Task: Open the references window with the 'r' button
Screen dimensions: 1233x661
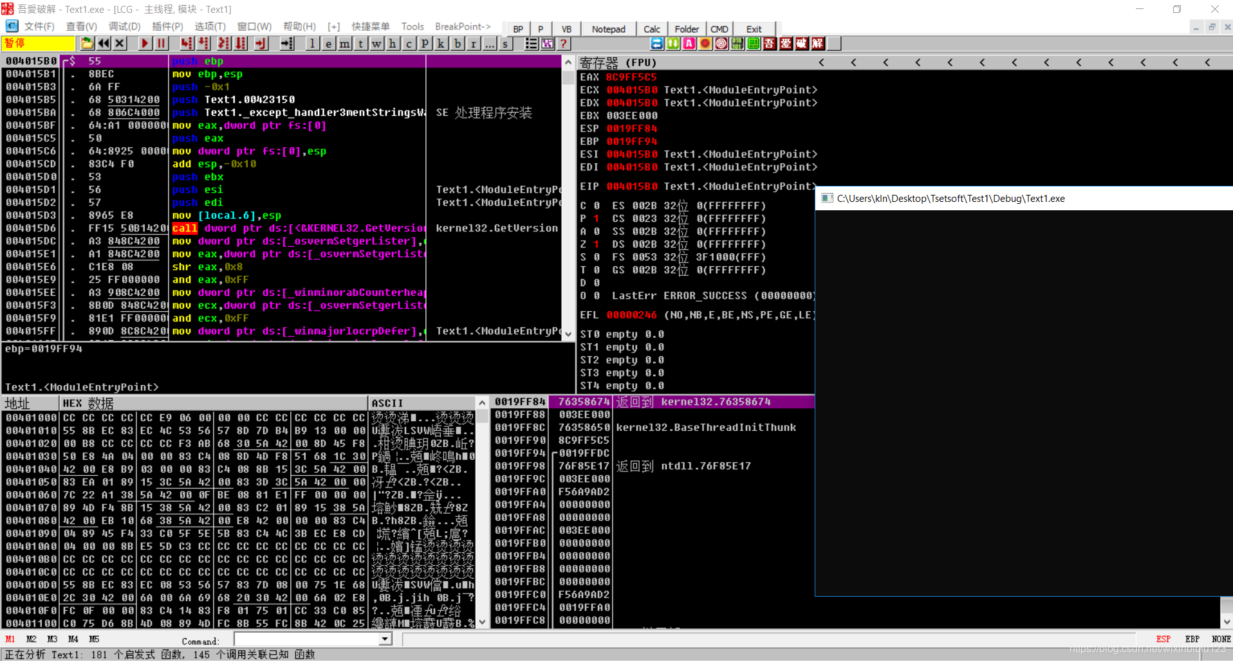Action: coord(473,43)
